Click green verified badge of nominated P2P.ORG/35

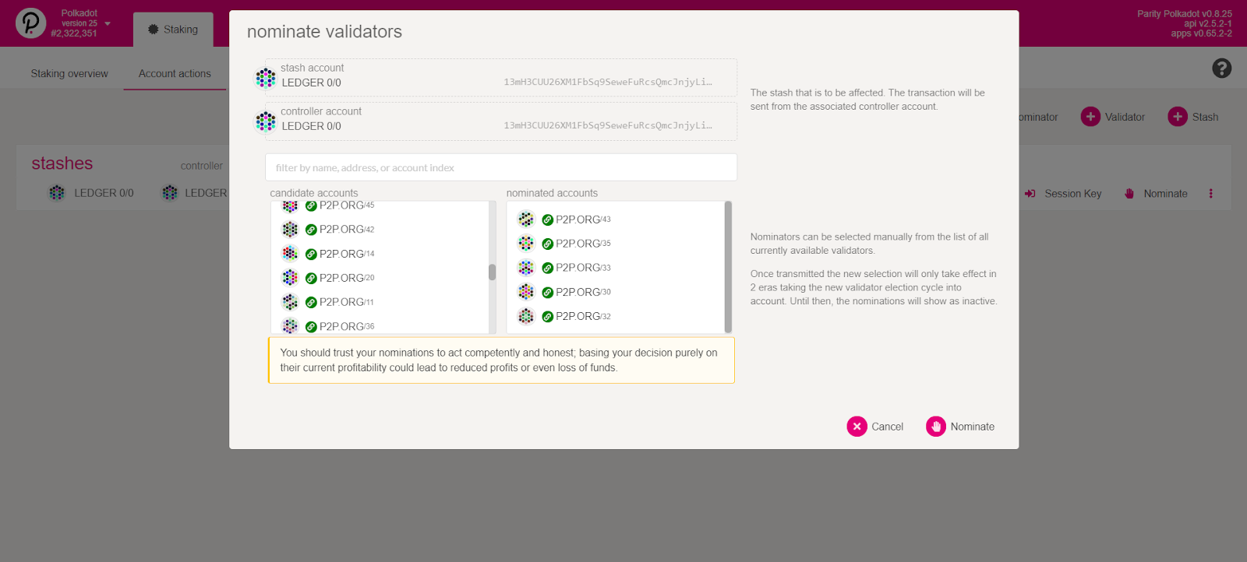pos(547,244)
